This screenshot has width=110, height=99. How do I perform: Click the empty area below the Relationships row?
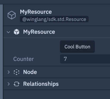(x=56, y=94)
